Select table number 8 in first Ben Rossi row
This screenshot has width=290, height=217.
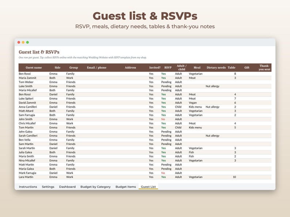[x=235, y=74]
